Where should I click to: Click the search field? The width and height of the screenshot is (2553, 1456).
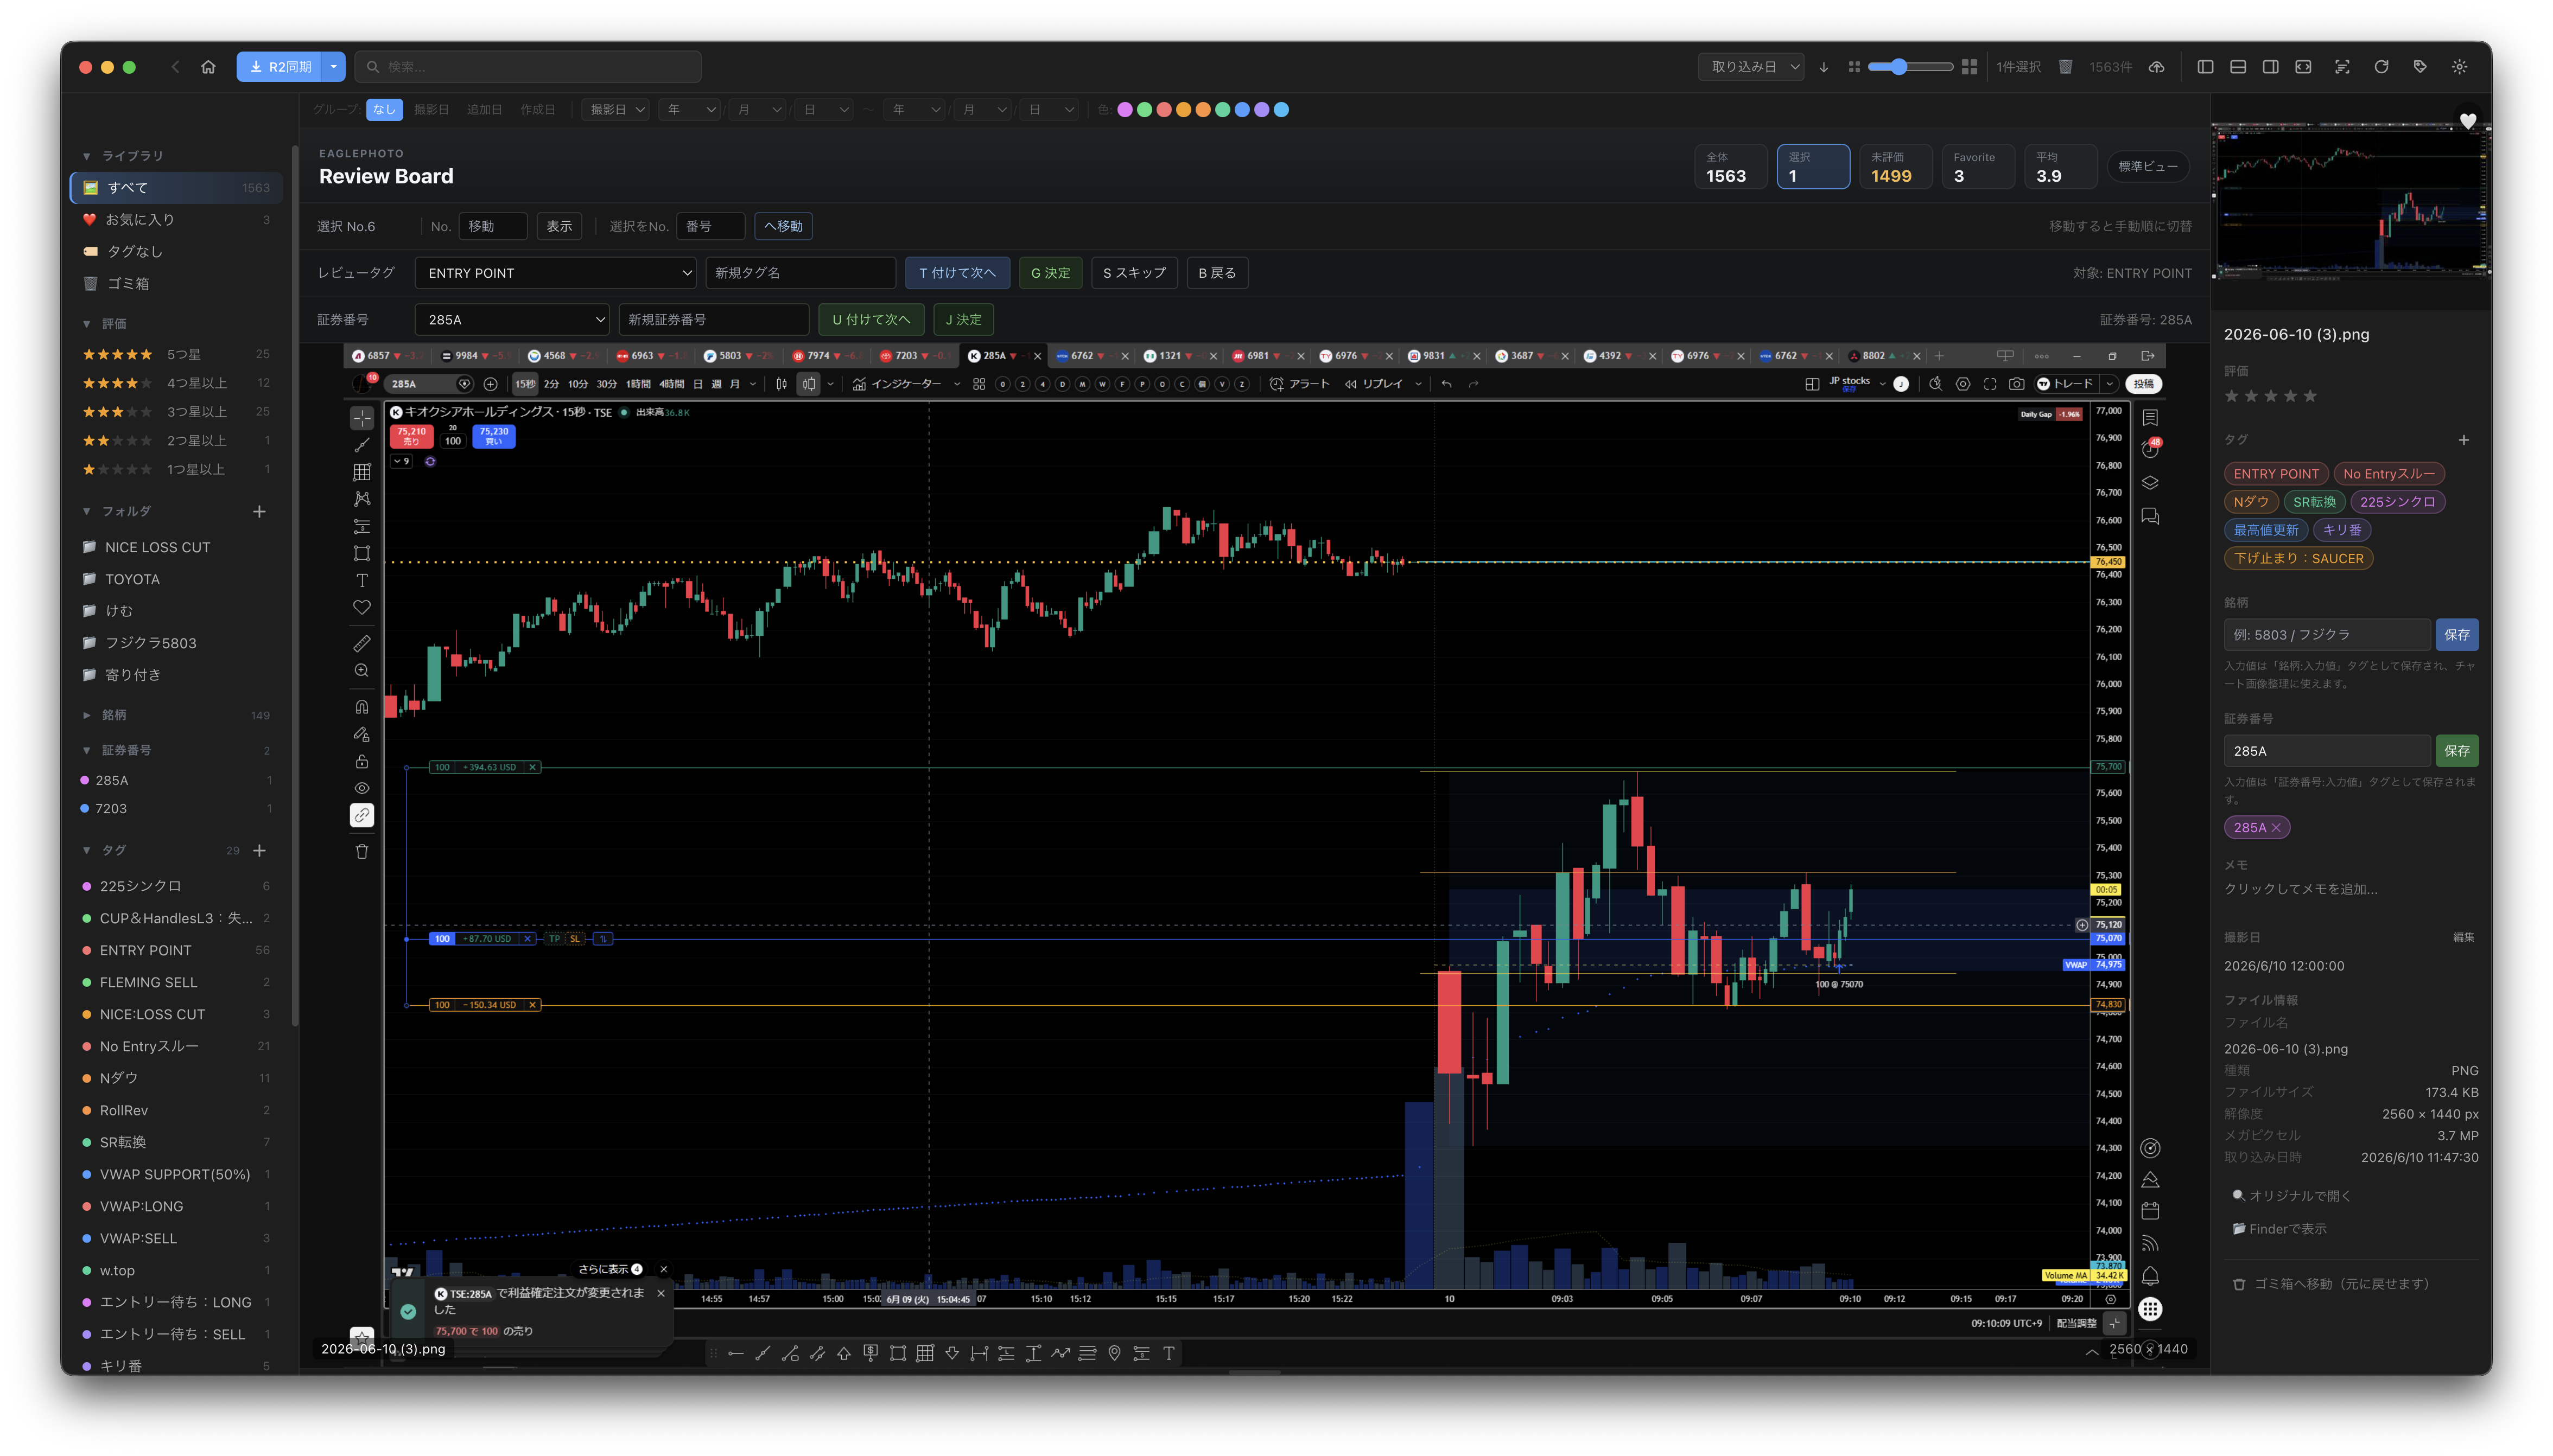(528, 67)
